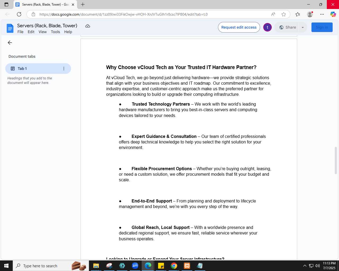Click the cloud document status icon
This screenshot has height=271, width=339.
88,26
